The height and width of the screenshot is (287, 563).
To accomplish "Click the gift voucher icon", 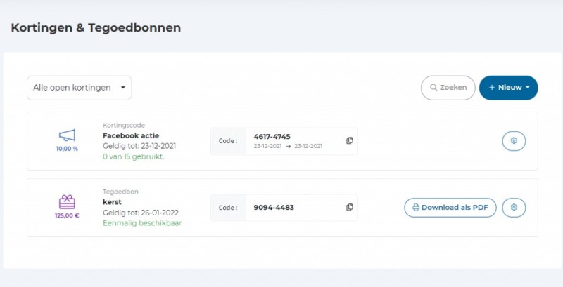I will tap(67, 202).
